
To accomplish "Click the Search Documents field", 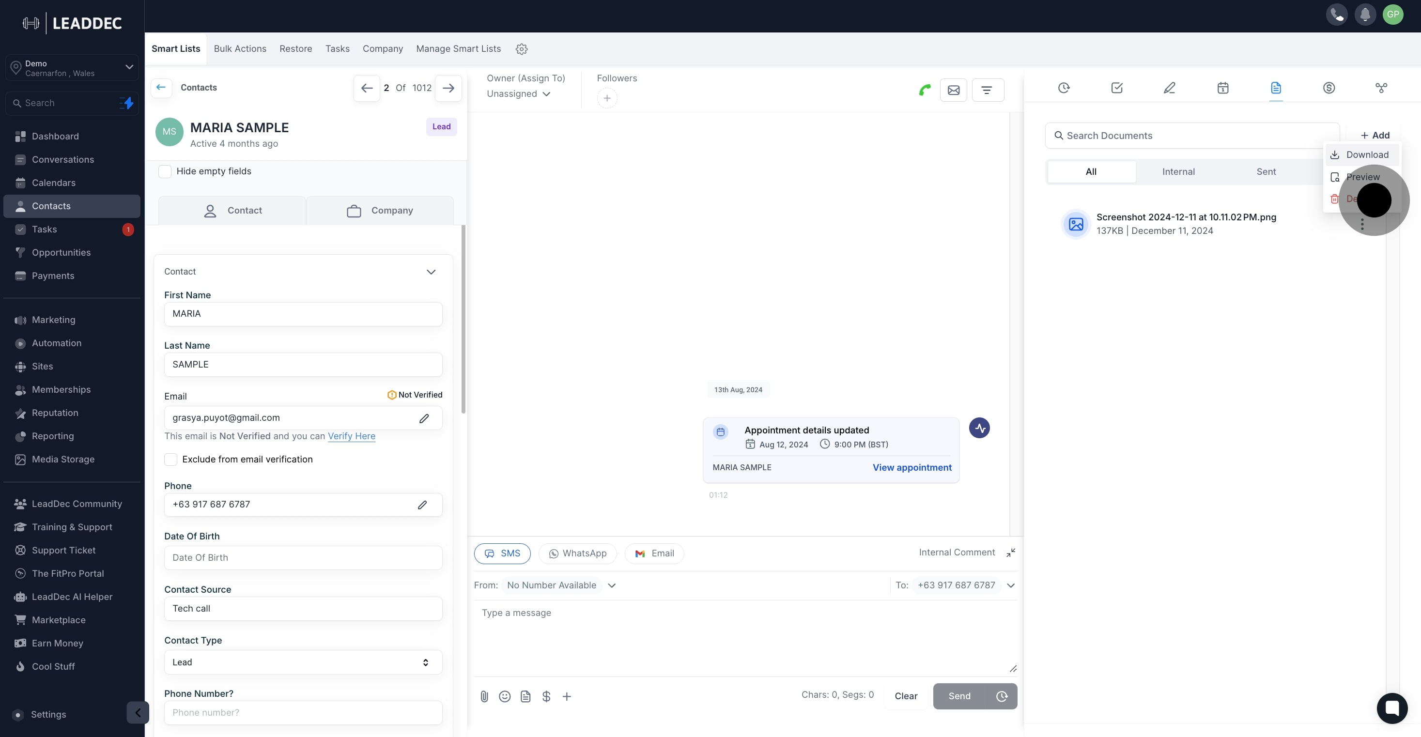I will [1192, 136].
